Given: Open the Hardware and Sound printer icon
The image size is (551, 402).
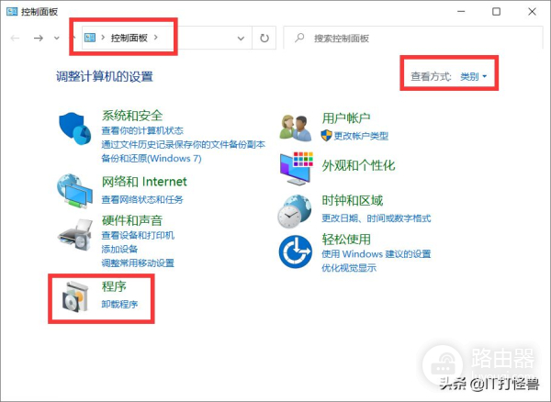Looking at the screenshot, I should coord(75,235).
